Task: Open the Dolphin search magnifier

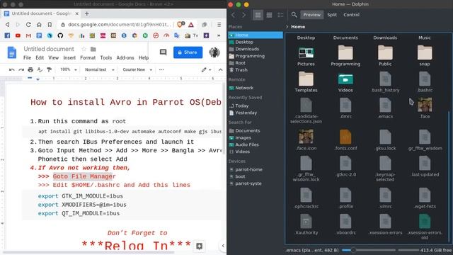Action: point(294,15)
